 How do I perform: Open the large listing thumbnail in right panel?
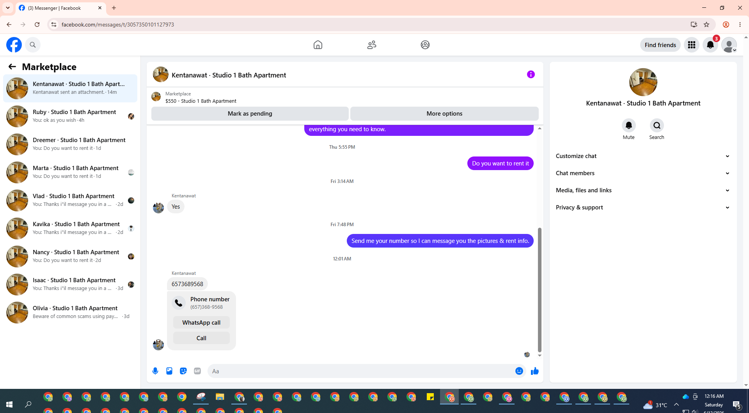pos(643,82)
